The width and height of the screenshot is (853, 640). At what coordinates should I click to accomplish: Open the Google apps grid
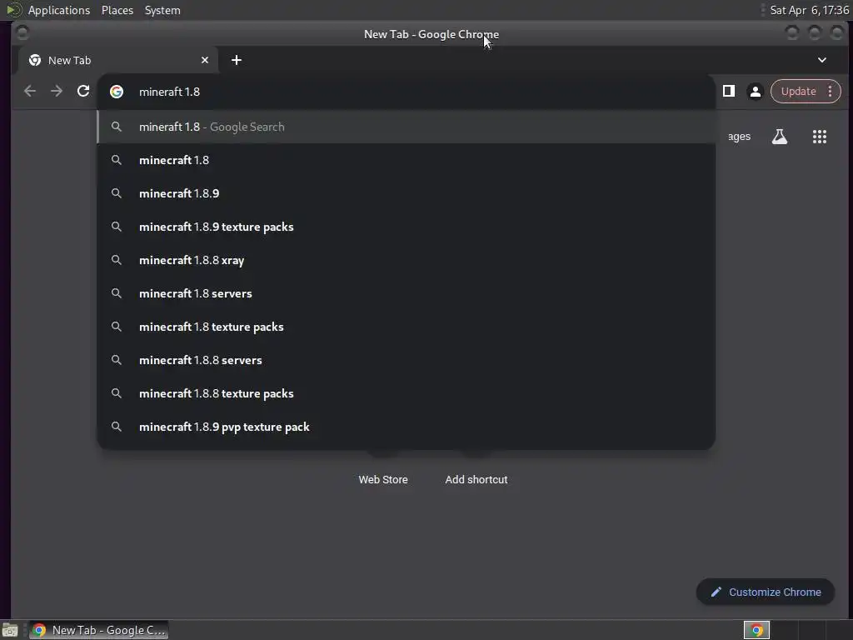(820, 137)
